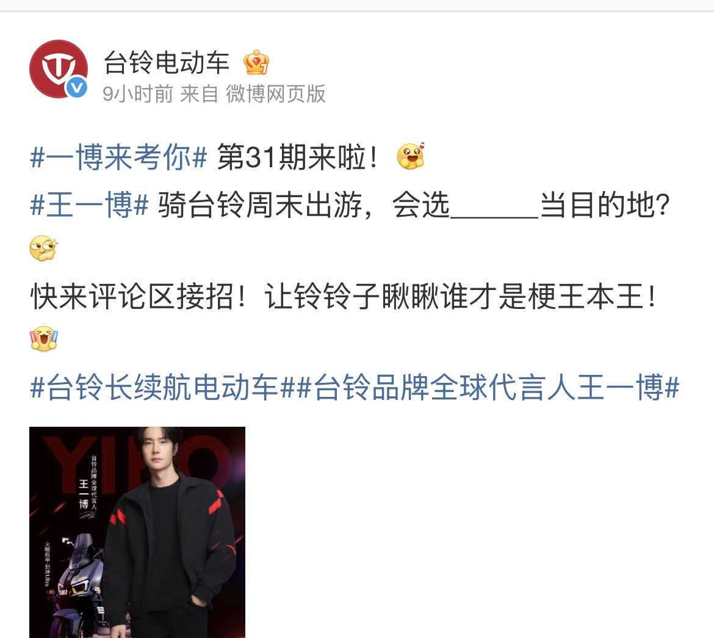Open the #一博来考你# hashtag

pyautogui.click(x=119, y=158)
